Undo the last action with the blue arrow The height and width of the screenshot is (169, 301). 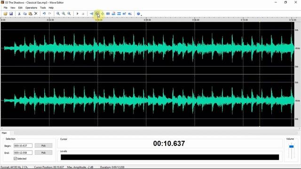[x=44, y=14]
